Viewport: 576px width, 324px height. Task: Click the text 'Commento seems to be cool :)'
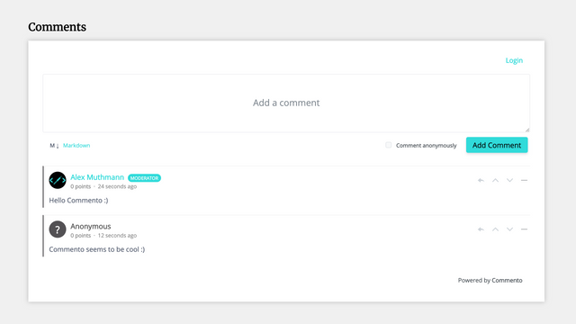(97, 249)
